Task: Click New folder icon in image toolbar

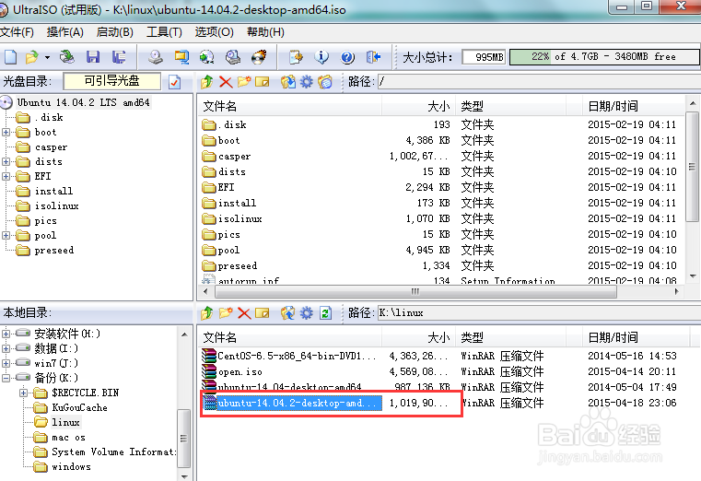Action: point(244,82)
